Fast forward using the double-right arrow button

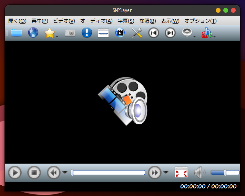click(x=155, y=173)
